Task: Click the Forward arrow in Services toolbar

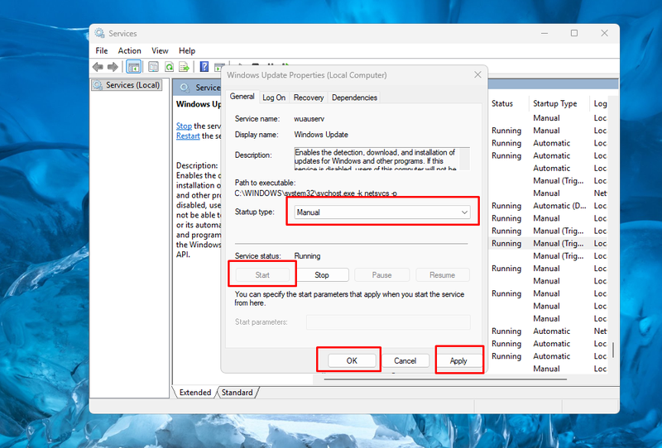Action: (x=113, y=67)
